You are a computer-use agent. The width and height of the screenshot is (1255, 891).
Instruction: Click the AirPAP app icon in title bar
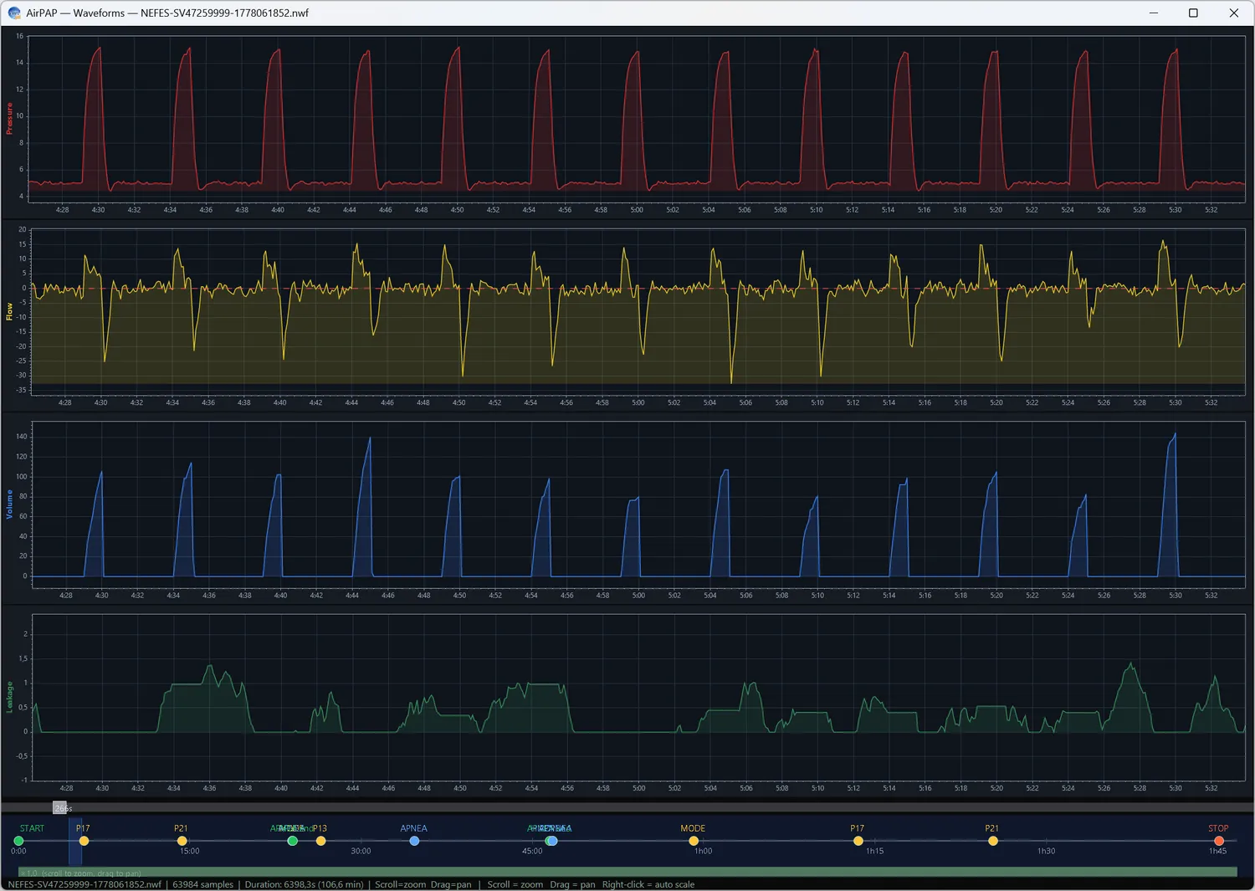[x=14, y=13]
